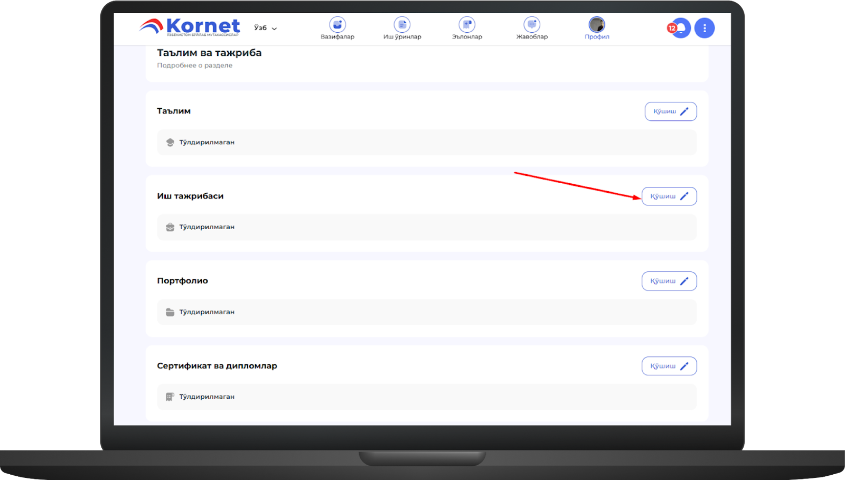Open the Вазифалар tab

pos(337,28)
